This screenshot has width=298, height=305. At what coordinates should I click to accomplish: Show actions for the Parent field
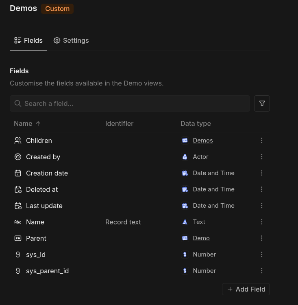[262, 238]
